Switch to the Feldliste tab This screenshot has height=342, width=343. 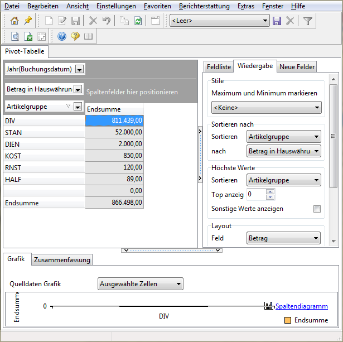(219, 67)
